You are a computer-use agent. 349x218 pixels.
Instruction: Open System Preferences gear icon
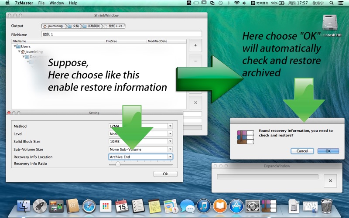pos(253,206)
